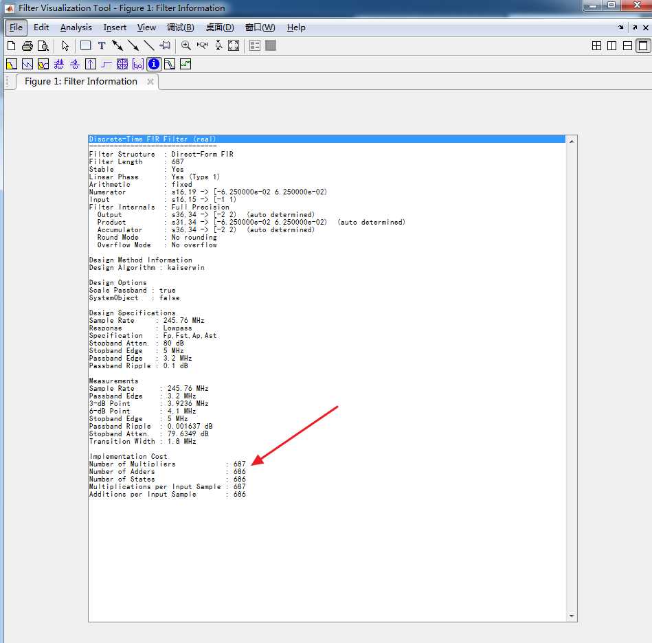Click the 'Filter Structure : Direct-Form FIR' line

pyautogui.click(x=161, y=154)
